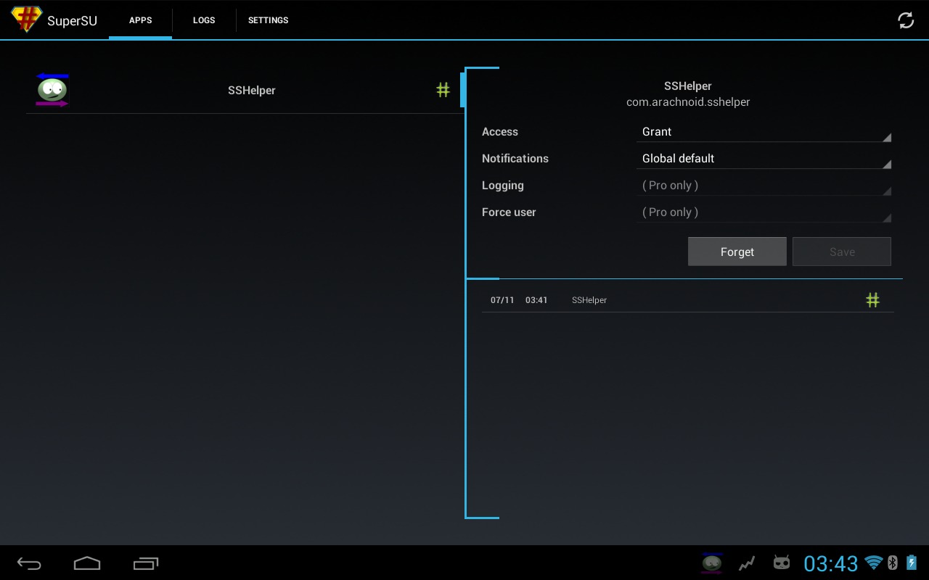
Task: Open the Logging Pro only dropdown
Action: [763, 186]
